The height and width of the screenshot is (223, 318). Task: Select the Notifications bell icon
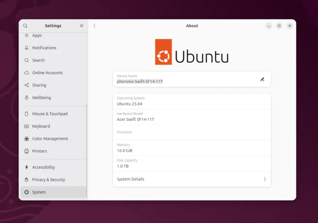26,48
